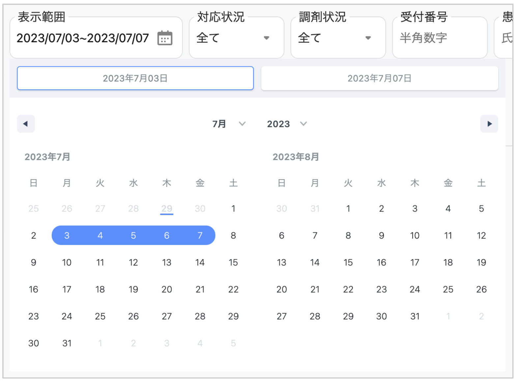Pick July 7 in the calendar
516x384 pixels.
pyautogui.click(x=200, y=236)
